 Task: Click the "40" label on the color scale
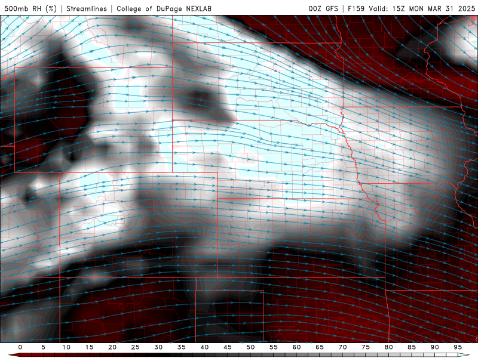point(204,347)
